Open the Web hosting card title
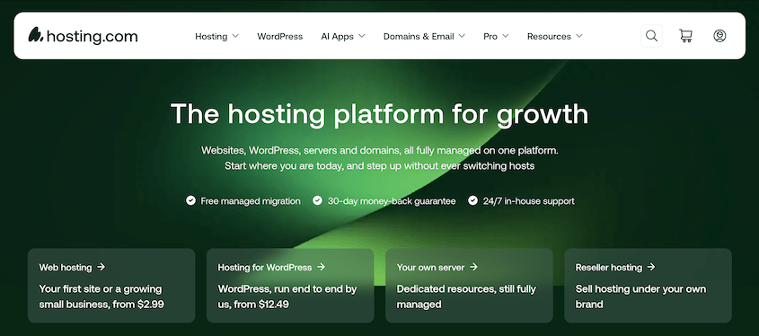759x336 pixels. tap(66, 267)
